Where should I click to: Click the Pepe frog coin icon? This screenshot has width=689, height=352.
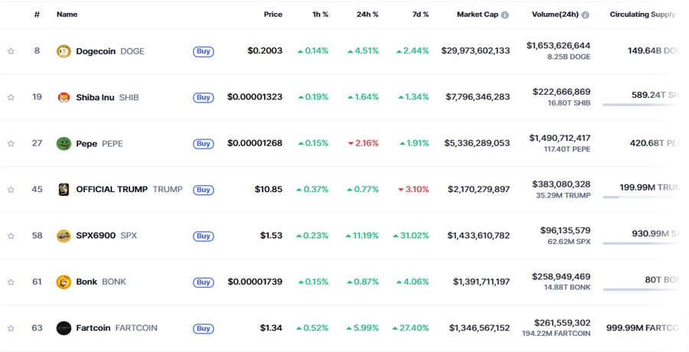pos(64,143)
